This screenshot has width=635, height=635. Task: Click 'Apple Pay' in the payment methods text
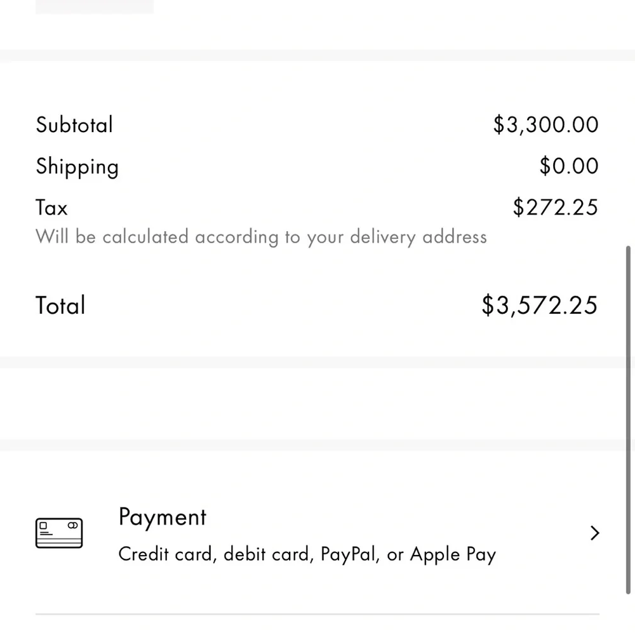(x=453, y=554)
